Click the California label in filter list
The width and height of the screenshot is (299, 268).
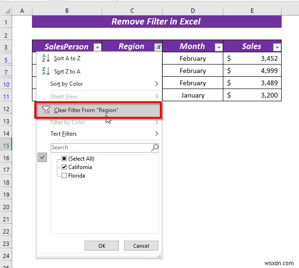[x=80, y=167]
